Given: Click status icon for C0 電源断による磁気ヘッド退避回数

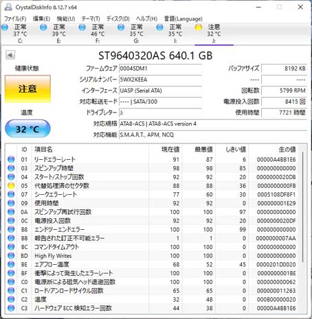Looking at the screenshot, I should (x=11, y=282).
